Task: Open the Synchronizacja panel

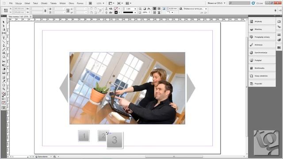Action: tap(262, 53)
